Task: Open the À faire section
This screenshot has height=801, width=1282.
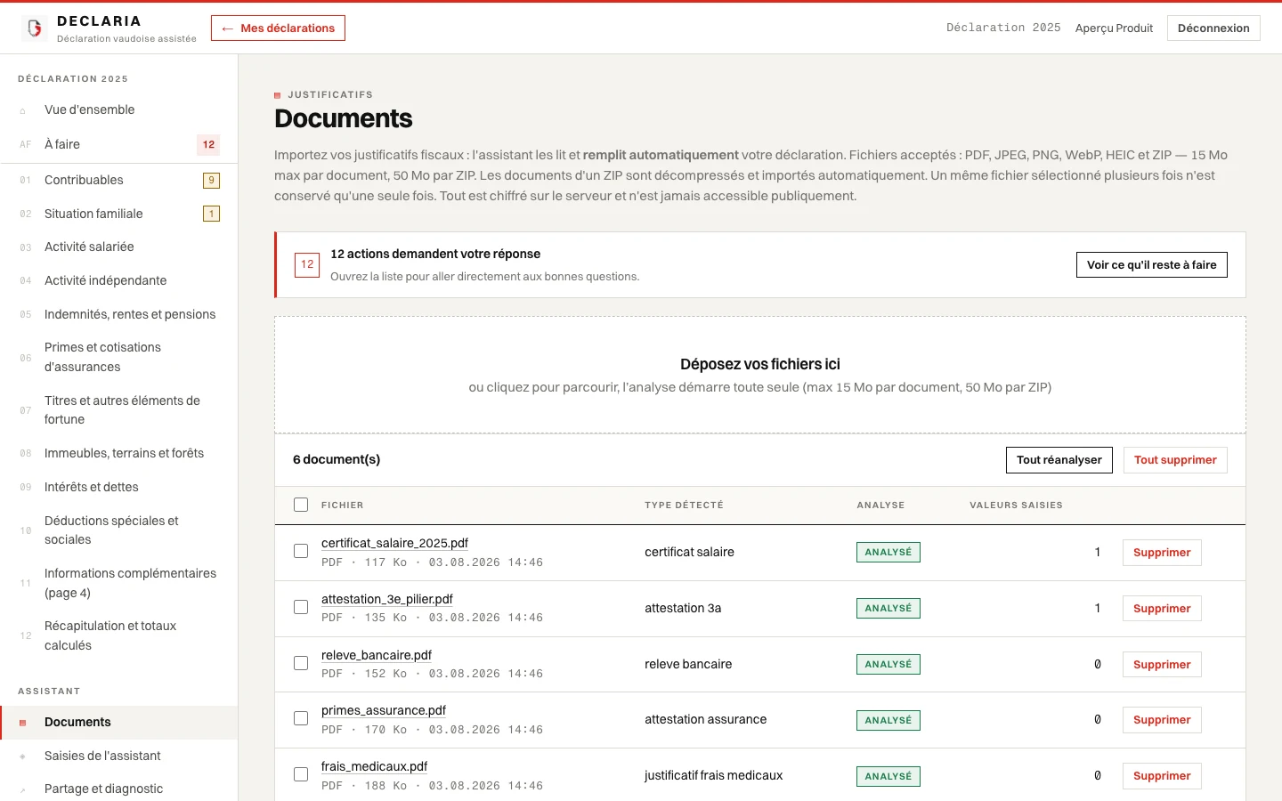Action: coord(118,144)
